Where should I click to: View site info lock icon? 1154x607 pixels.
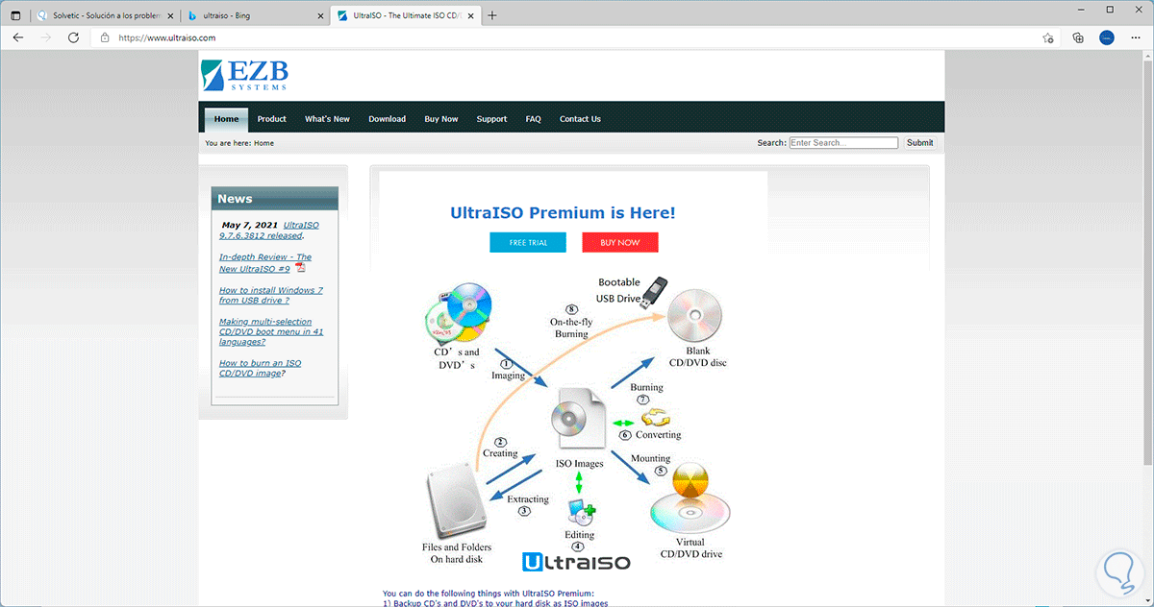[x=105, y=37]
